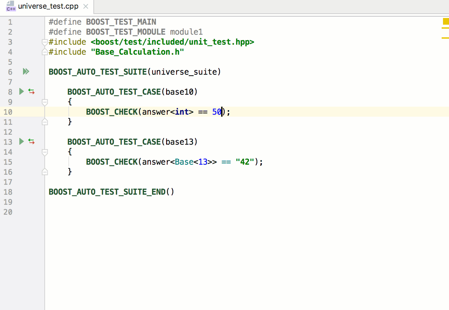The width and height of the screenshot is (449, 310).
Task: Select the universe_test.cpp editor tab
Action: (48, 6)
